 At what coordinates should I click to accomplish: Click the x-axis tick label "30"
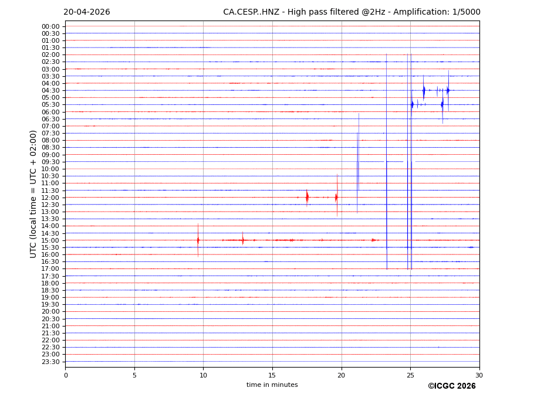(479, 375)
